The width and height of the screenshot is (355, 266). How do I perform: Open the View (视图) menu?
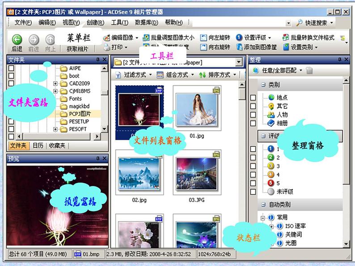click(x=71, y=22)
